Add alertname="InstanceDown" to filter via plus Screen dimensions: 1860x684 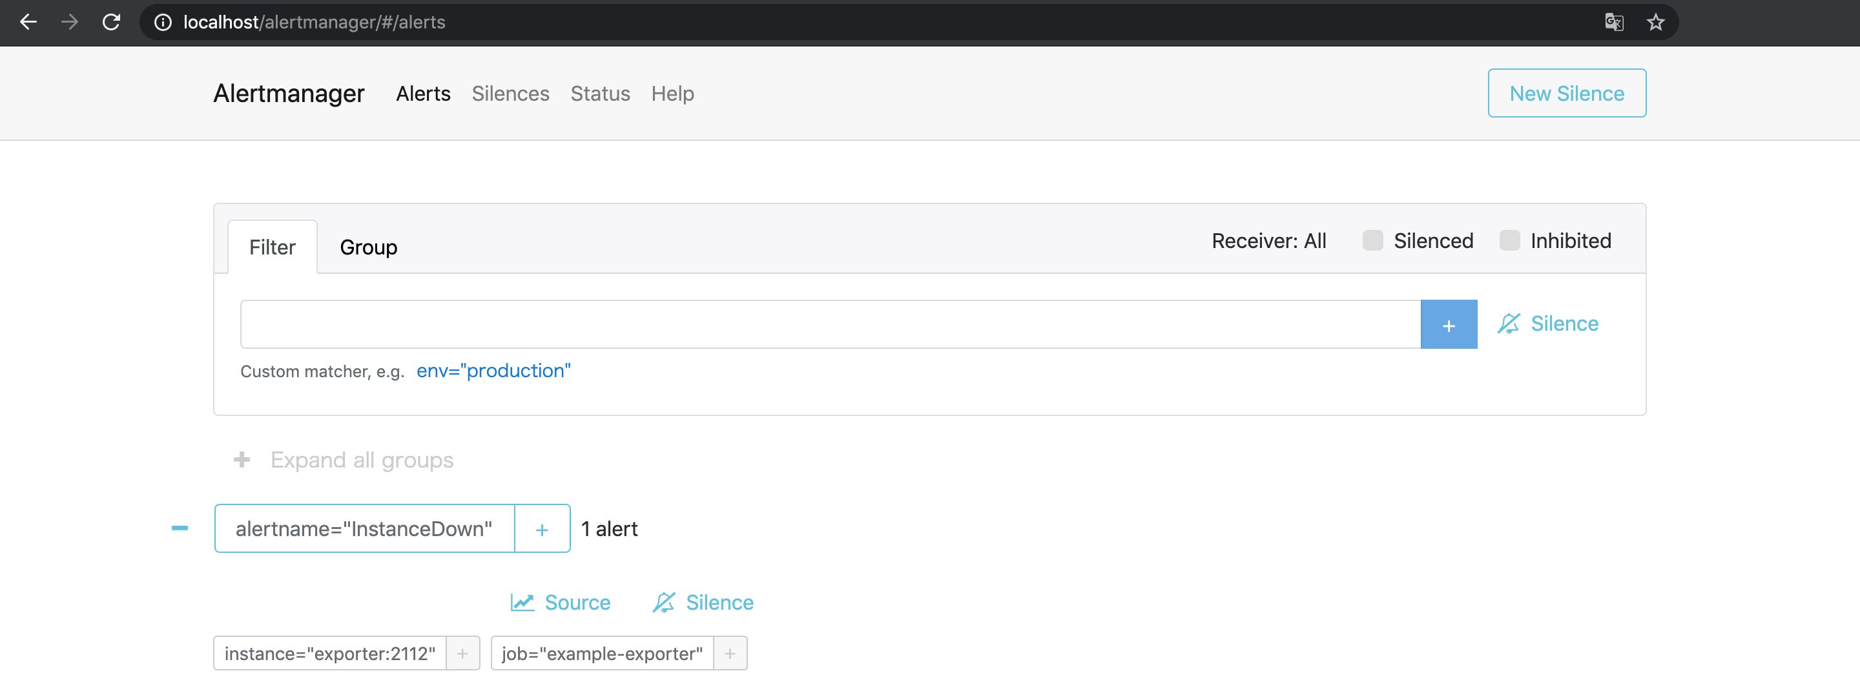(542, 529)
